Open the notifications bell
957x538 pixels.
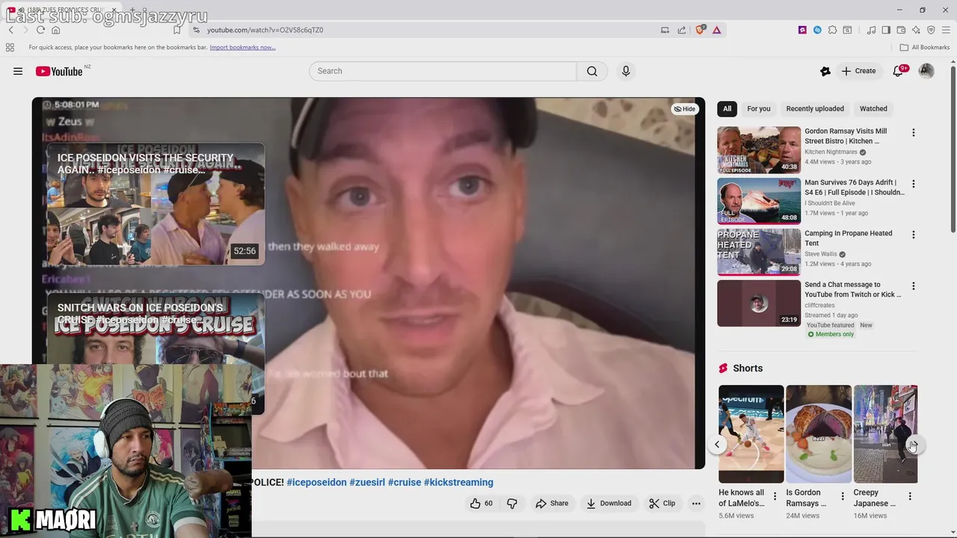click(899, 71)
